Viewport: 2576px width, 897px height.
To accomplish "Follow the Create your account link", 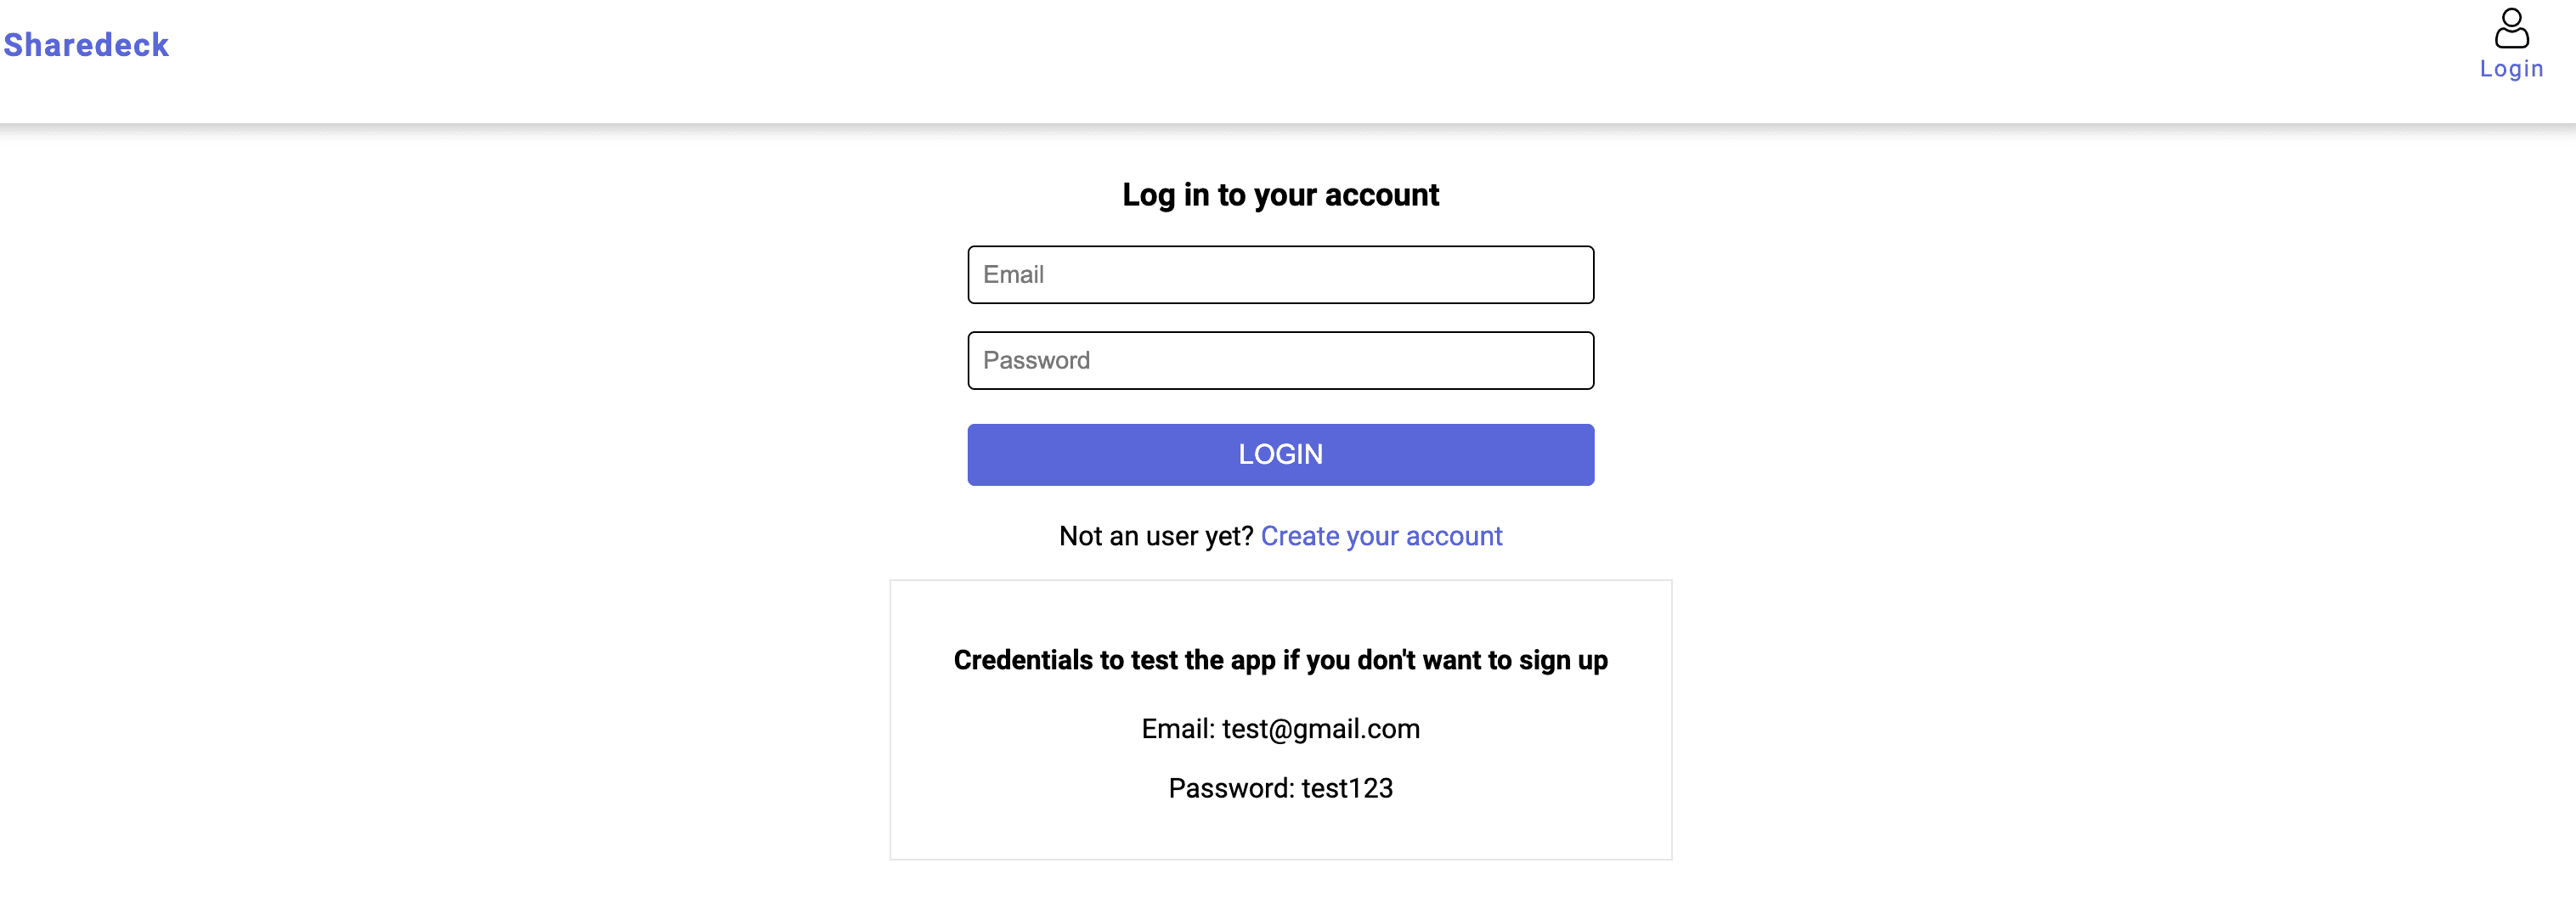I will [x=1381, y=536].
